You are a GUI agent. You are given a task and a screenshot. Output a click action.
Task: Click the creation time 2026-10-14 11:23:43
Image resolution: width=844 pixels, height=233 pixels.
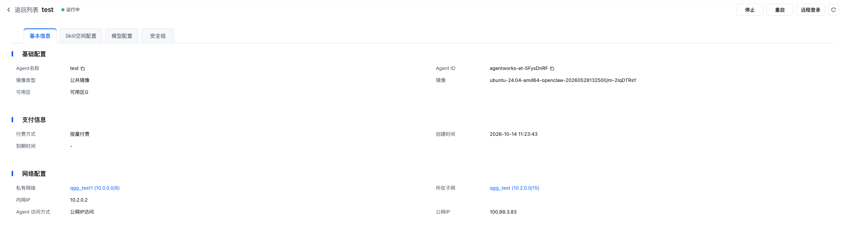514,134
